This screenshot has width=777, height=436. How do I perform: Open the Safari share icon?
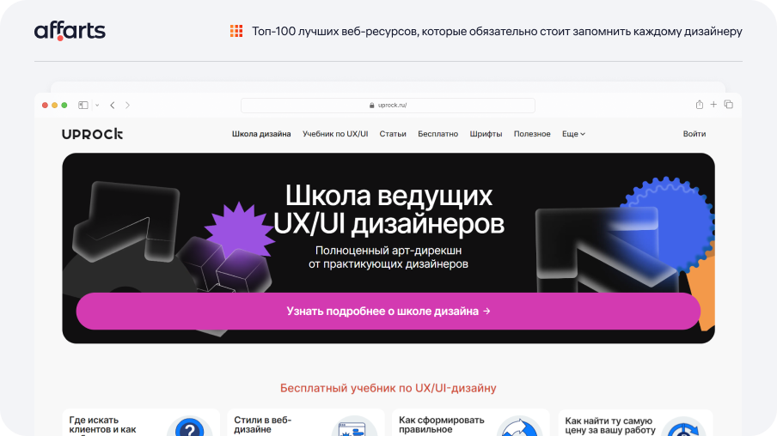pos(699,105)
